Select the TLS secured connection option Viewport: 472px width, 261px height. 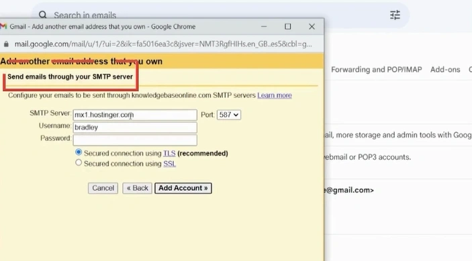79,152
